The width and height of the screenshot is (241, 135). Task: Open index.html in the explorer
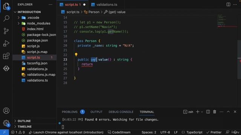pos(35,29)
